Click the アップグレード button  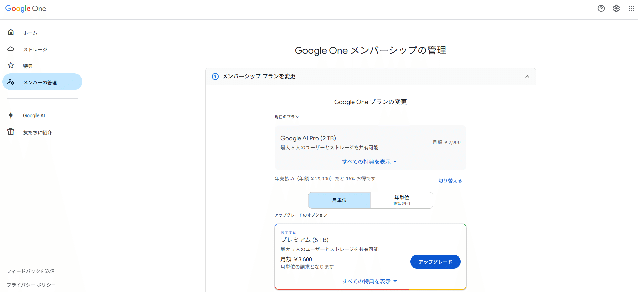pos(435,262)
